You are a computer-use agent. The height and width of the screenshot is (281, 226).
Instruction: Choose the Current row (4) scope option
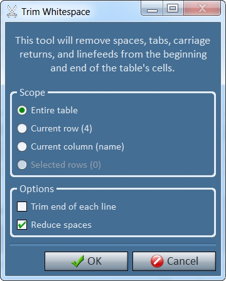(22, 128)
